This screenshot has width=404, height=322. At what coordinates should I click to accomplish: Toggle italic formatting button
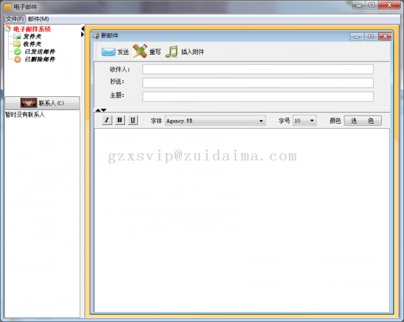click(x=107, y=120)
